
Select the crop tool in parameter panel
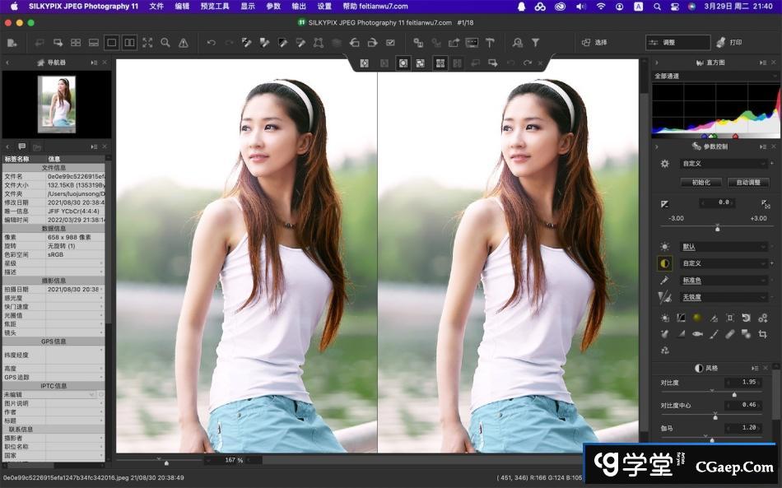tap(762, 333)
